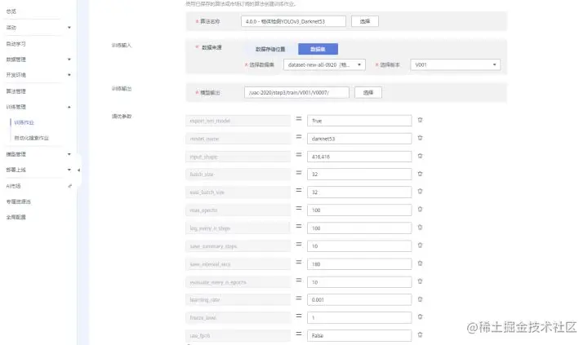Screen dimensions: 588x345
Task: Click the learning_rate parameter name field
Action: [238, 299]
